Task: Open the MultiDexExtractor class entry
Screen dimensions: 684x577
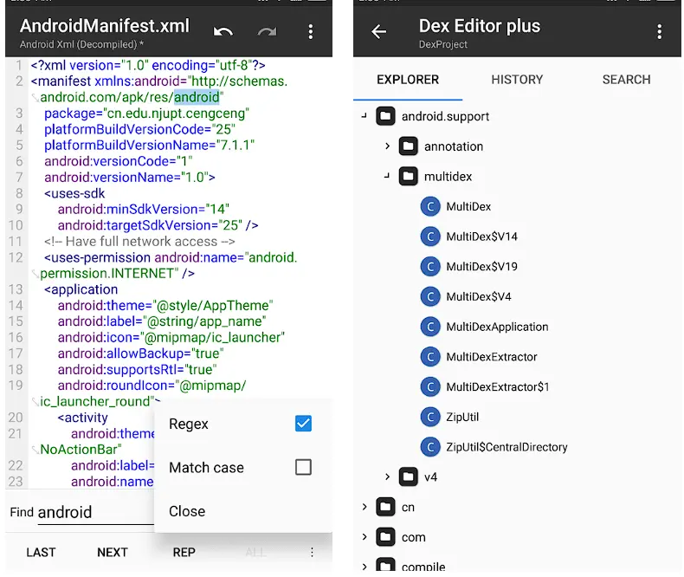Action: pos(492,357)
